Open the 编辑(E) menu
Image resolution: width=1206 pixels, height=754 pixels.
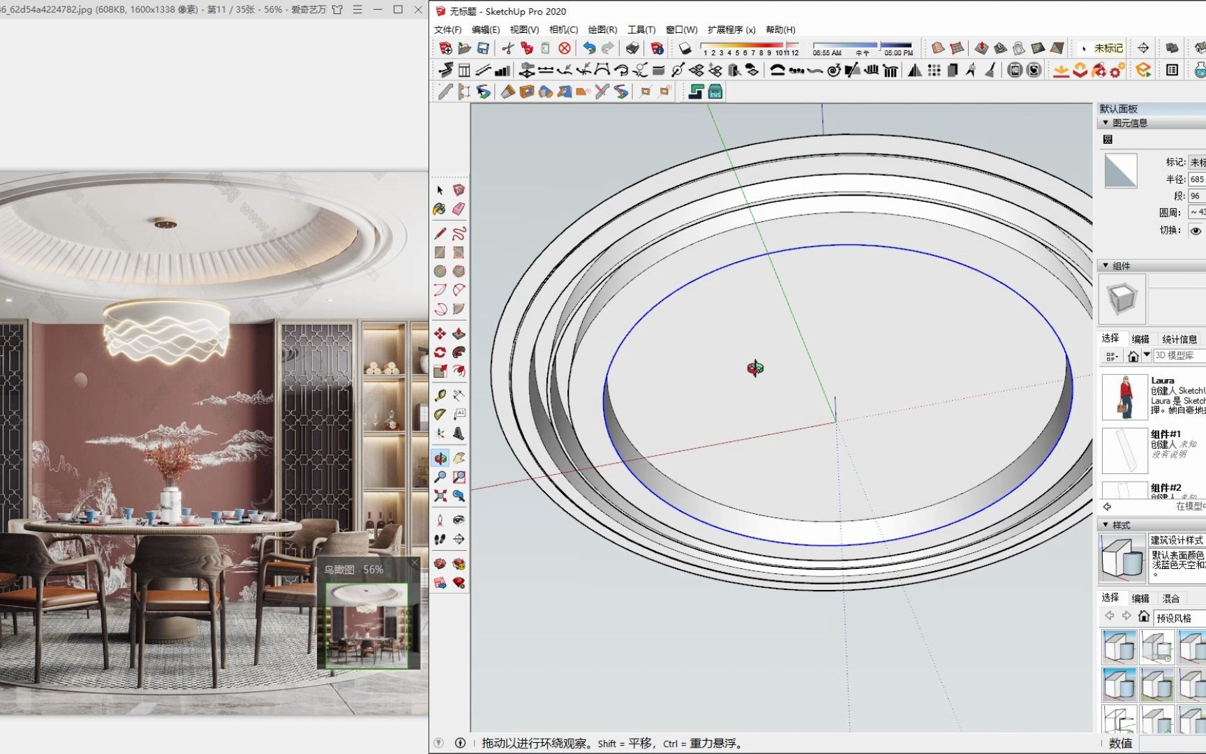[486, 29]
